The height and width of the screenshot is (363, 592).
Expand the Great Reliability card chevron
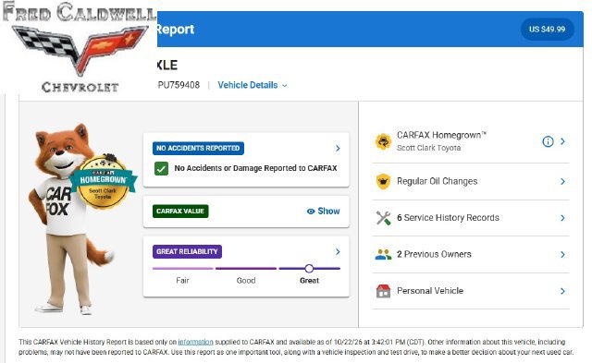coord(338,251)
